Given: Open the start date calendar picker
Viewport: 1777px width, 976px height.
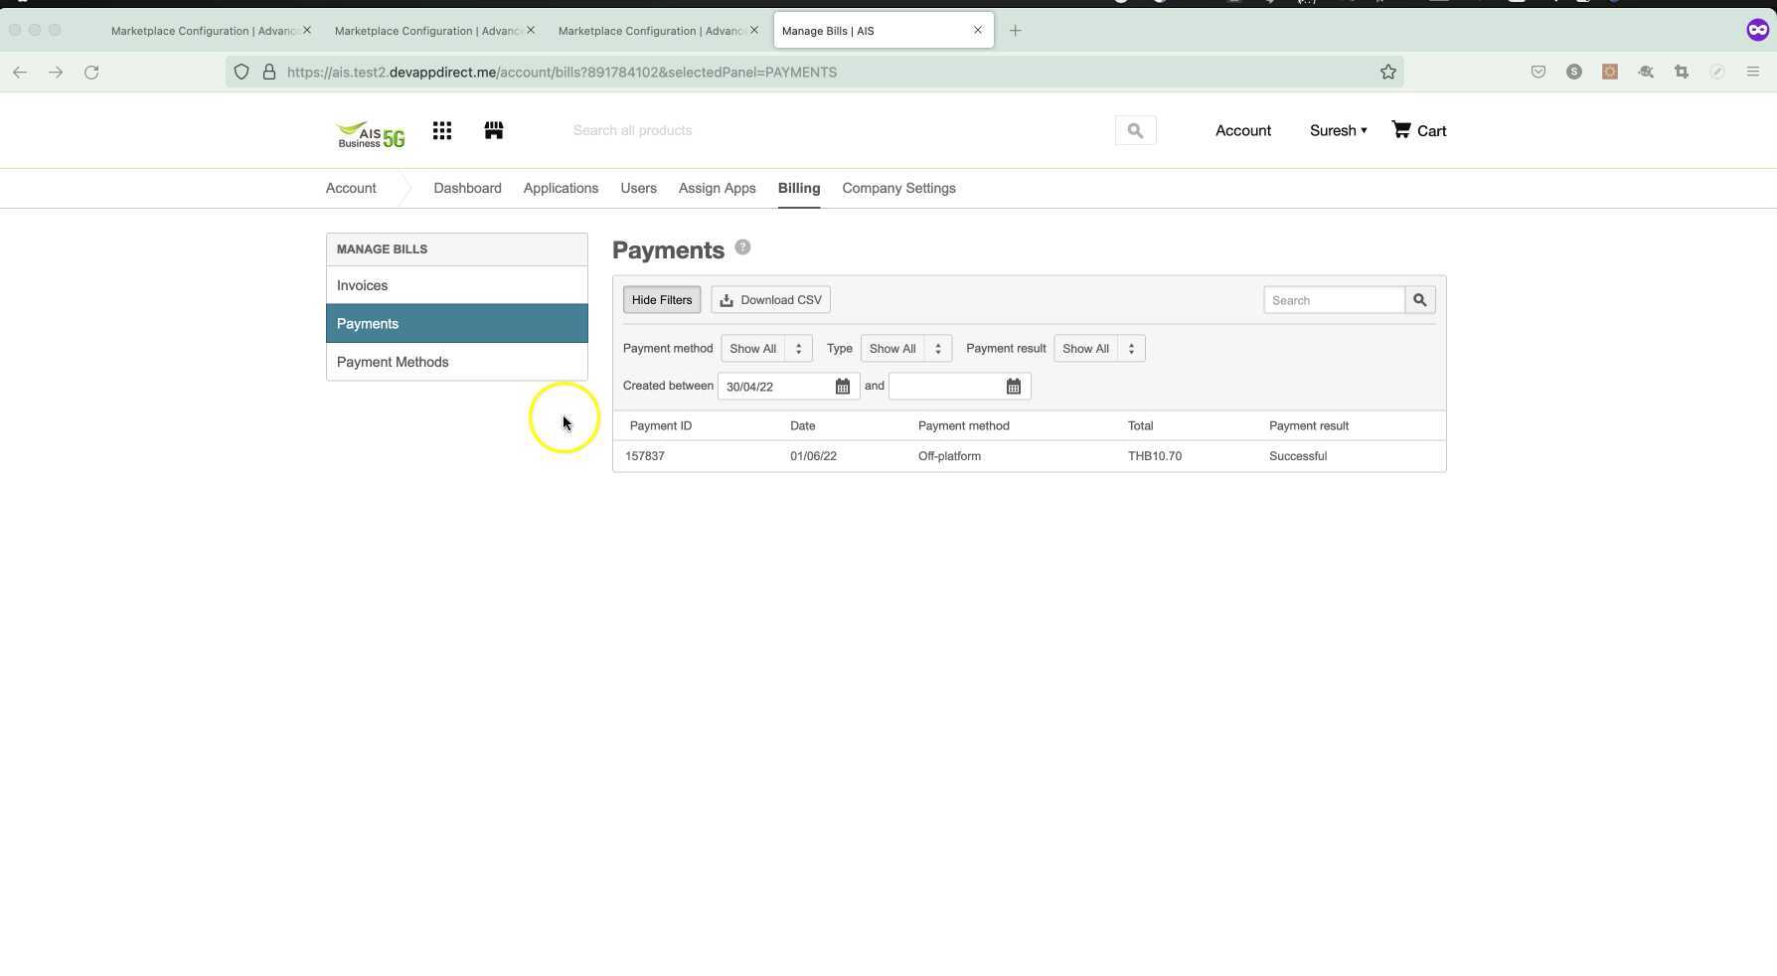Looking at the screenshot, I should 843,387.
